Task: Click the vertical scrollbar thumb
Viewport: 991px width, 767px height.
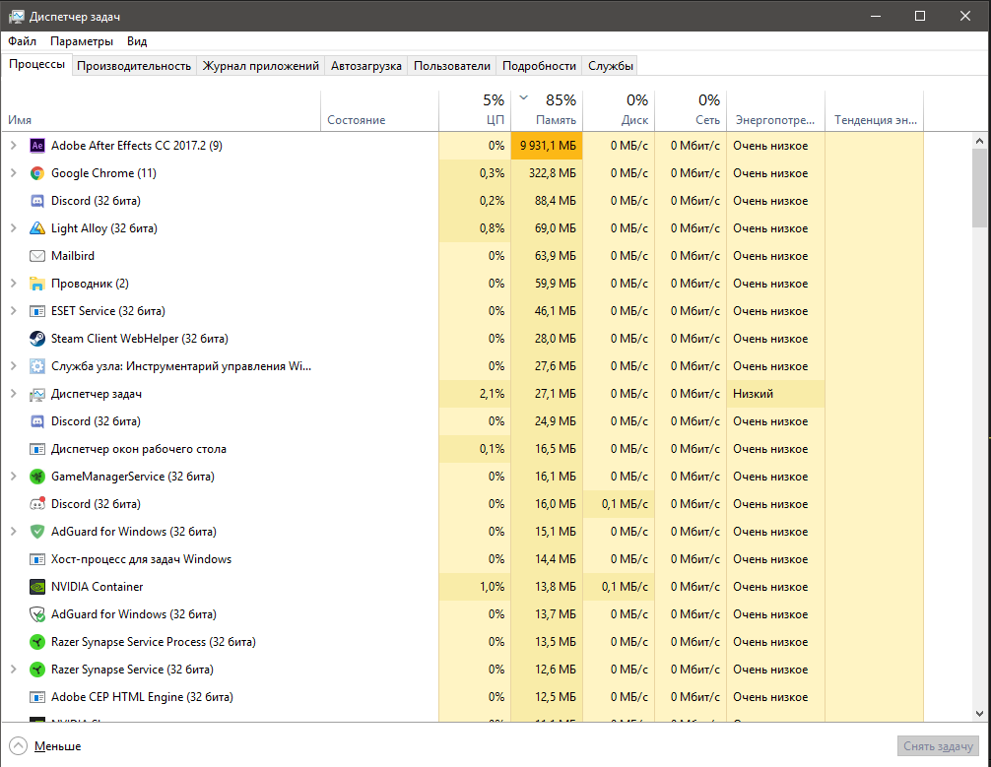Action: point(979,188)
